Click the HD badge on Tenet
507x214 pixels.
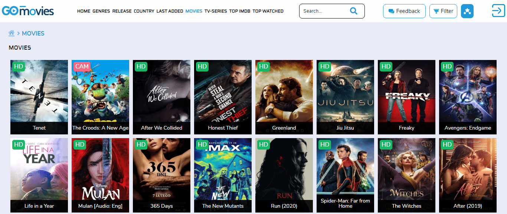point(19,67)
